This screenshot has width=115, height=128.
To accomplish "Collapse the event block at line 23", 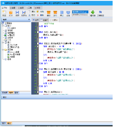I will click(x=38, y=69).
